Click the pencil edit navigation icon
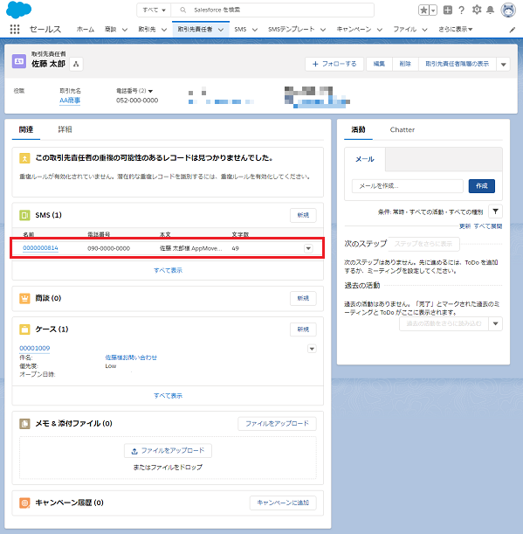523x534 pixels. coord(513,30)
